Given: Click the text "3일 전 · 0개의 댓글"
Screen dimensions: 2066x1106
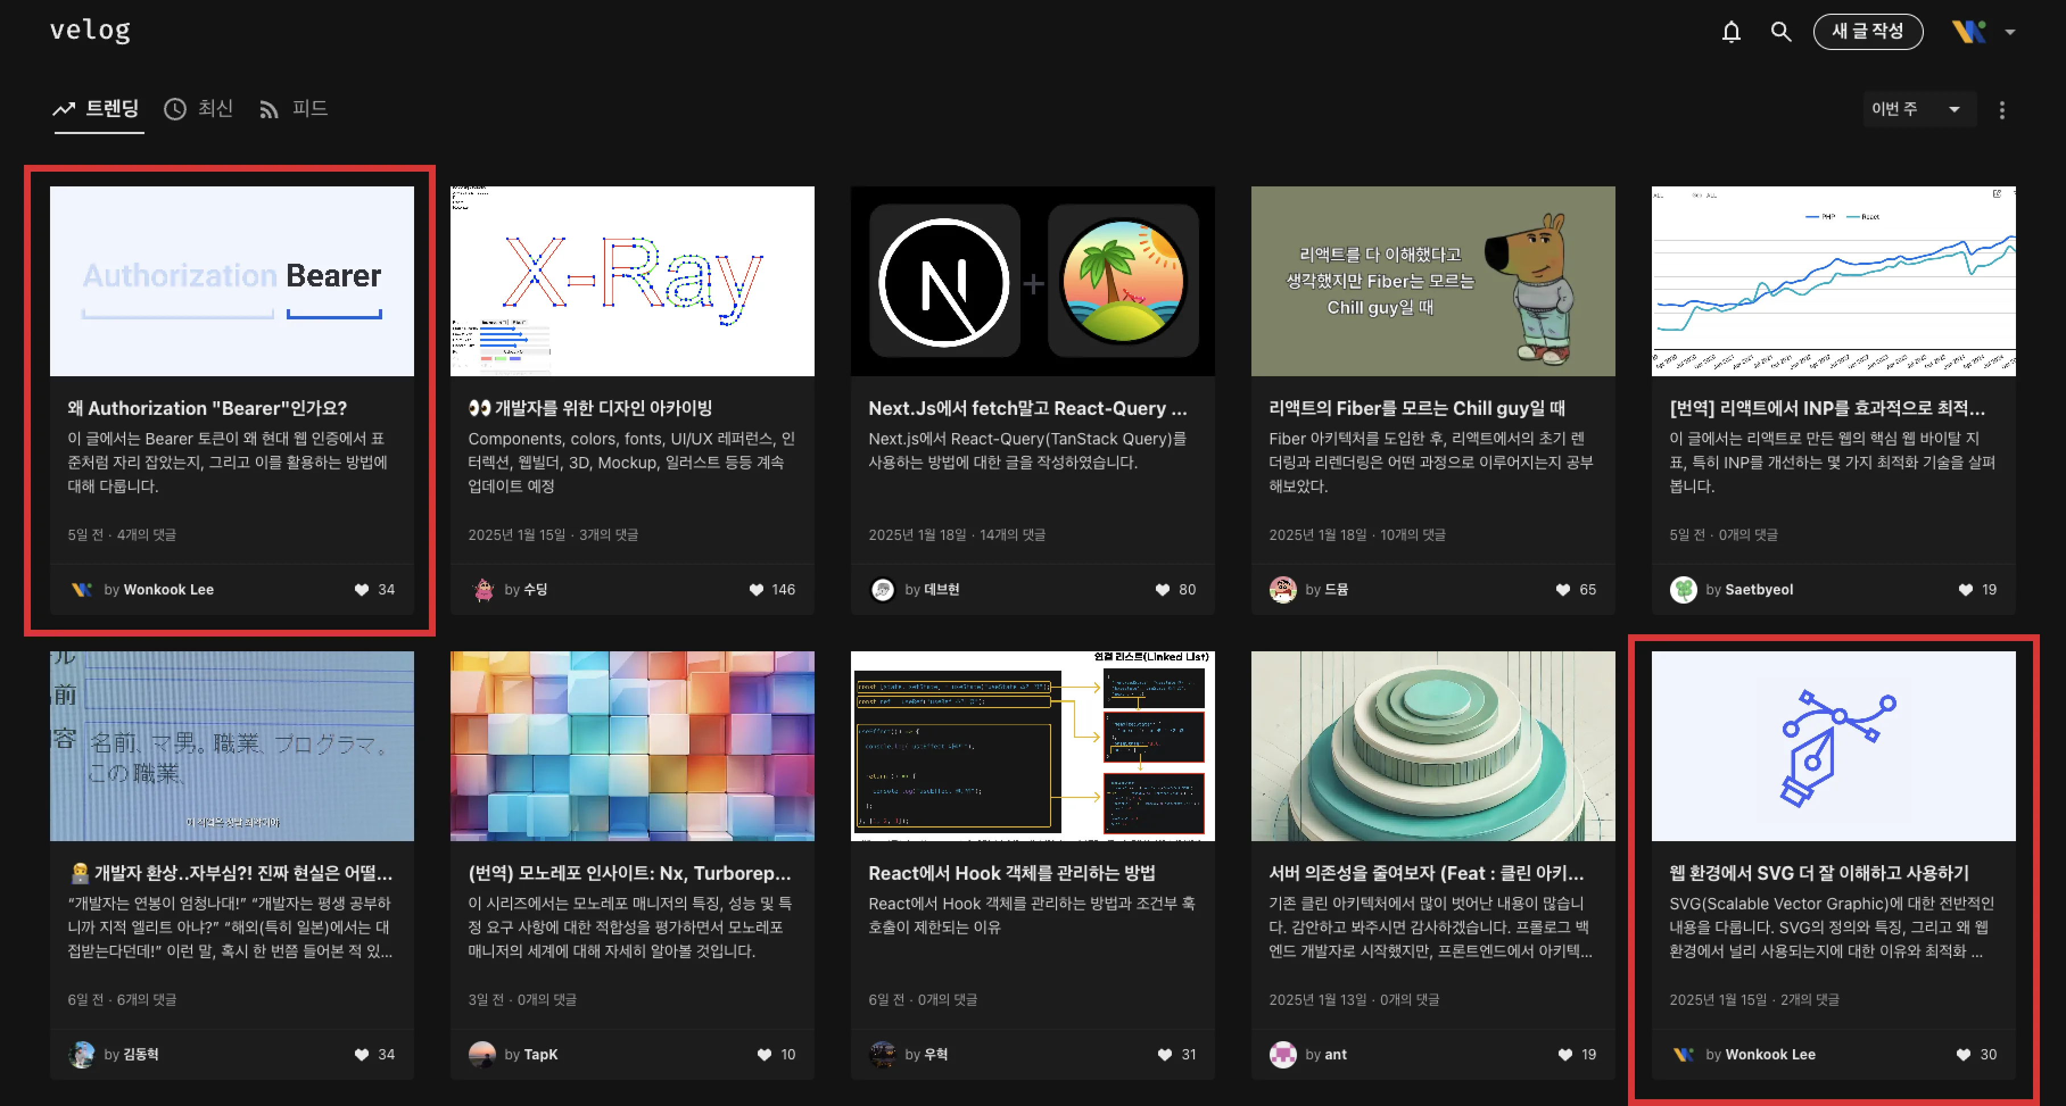Looking at the screenshot, I should 522,999.
